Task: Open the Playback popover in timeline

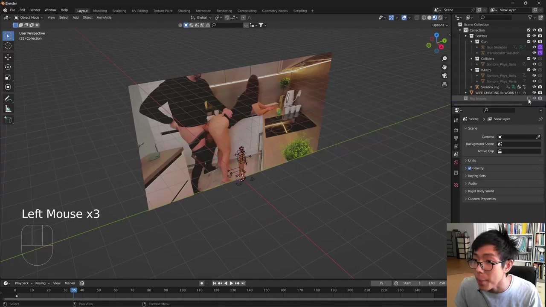Action: pyautogui.click(x=22, y=283)
